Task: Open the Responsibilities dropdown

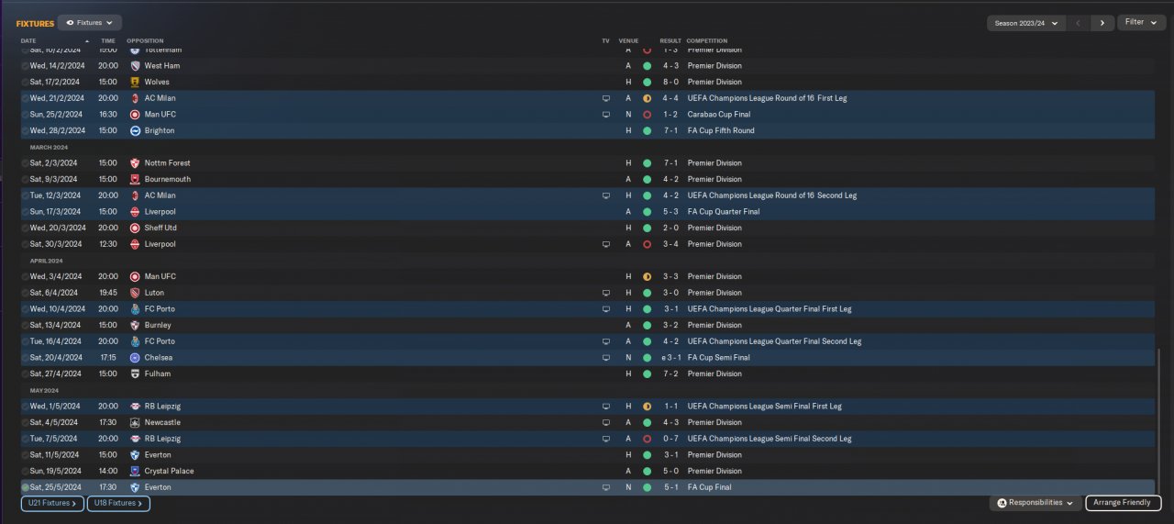Action: [x=1035, y=503]
